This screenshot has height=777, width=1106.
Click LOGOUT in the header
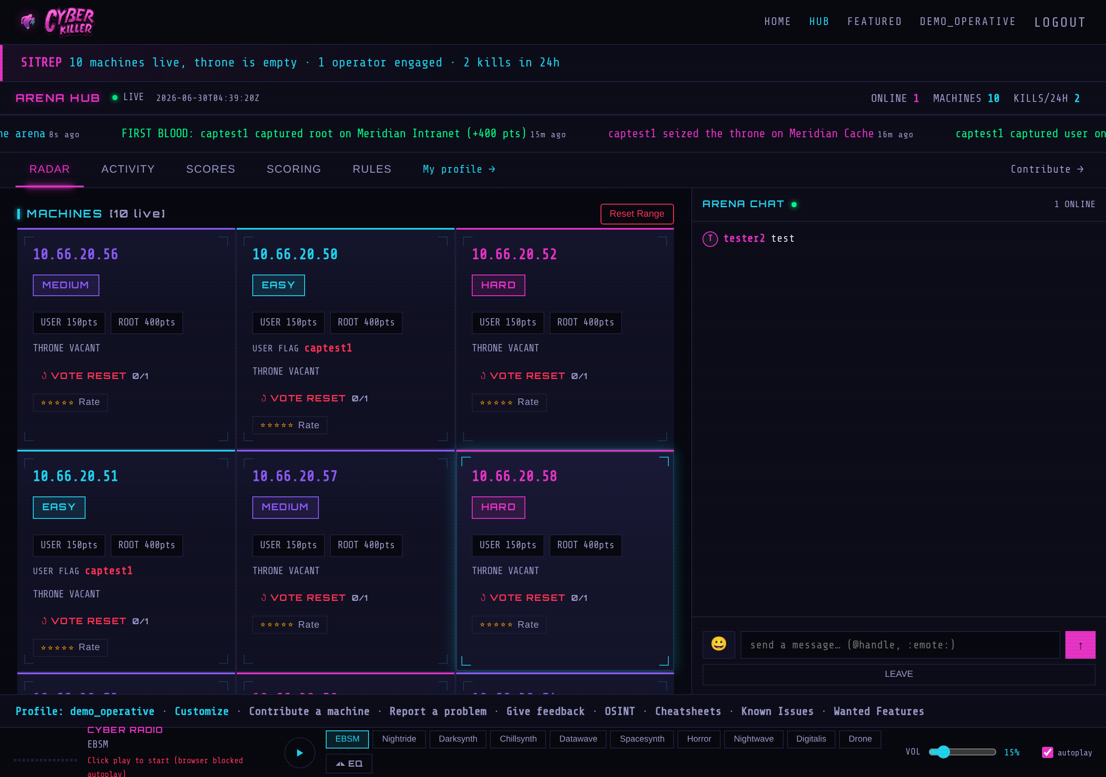pos(1060,22)
